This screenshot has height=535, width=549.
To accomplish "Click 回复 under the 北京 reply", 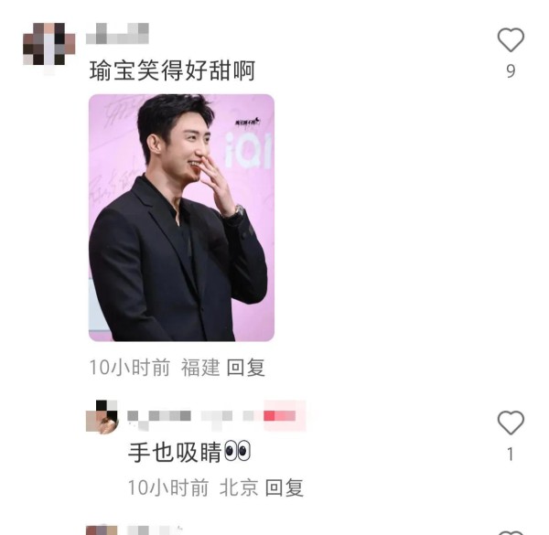I will [285, 487].
